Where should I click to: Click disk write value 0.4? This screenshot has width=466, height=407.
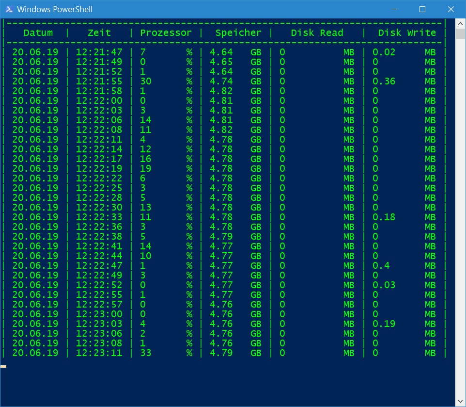coord(381,265)
